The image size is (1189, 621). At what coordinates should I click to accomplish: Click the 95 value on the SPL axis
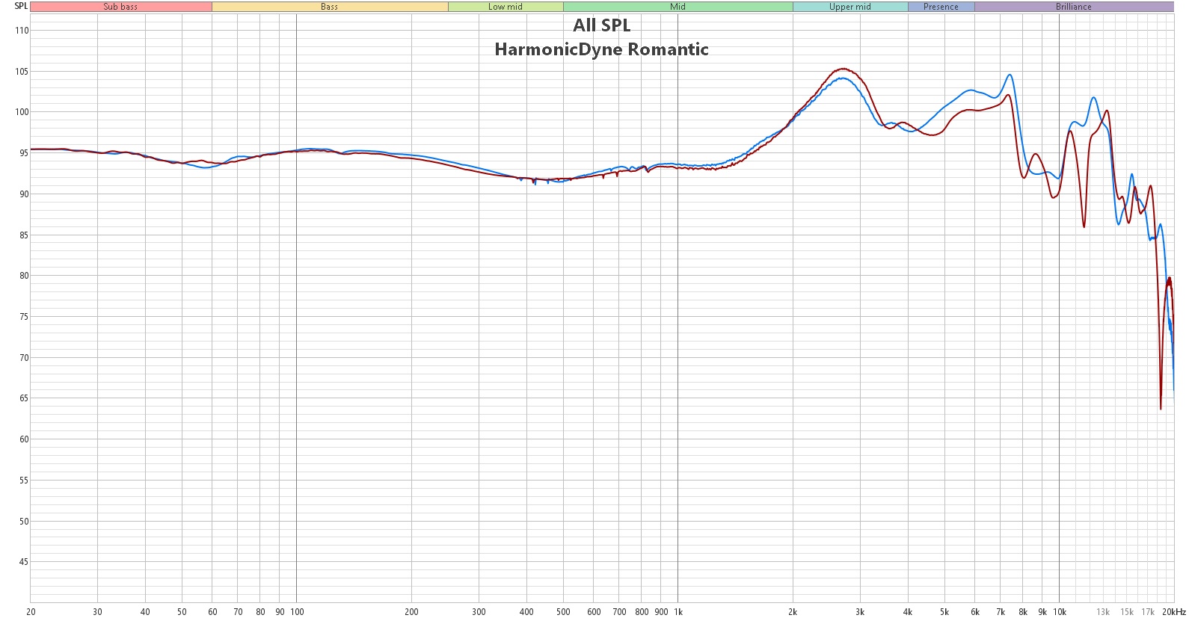23,153
